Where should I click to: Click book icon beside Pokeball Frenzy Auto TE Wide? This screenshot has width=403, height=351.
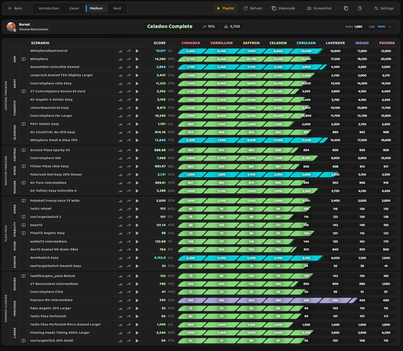pos(24,201)
